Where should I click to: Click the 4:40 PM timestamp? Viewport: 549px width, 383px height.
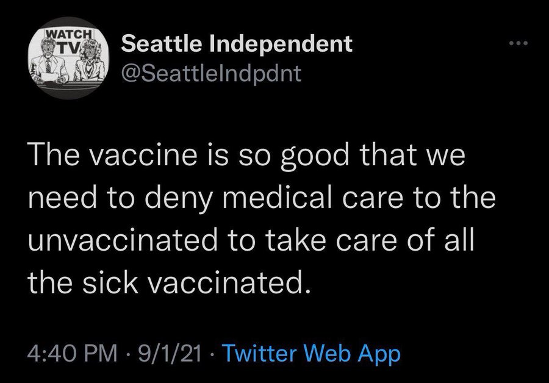pyautogui.click(x=73, y=353)
